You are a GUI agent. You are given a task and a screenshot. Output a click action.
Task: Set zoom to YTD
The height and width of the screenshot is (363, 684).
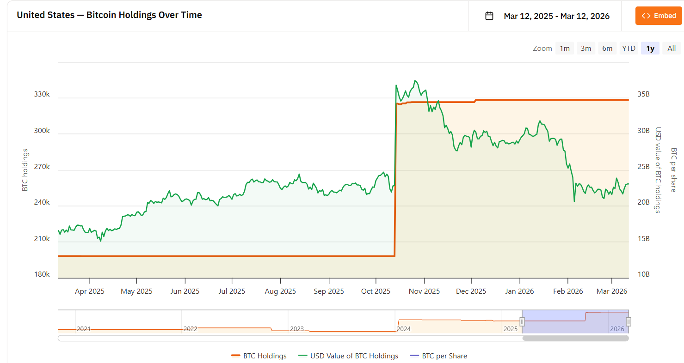629,48
